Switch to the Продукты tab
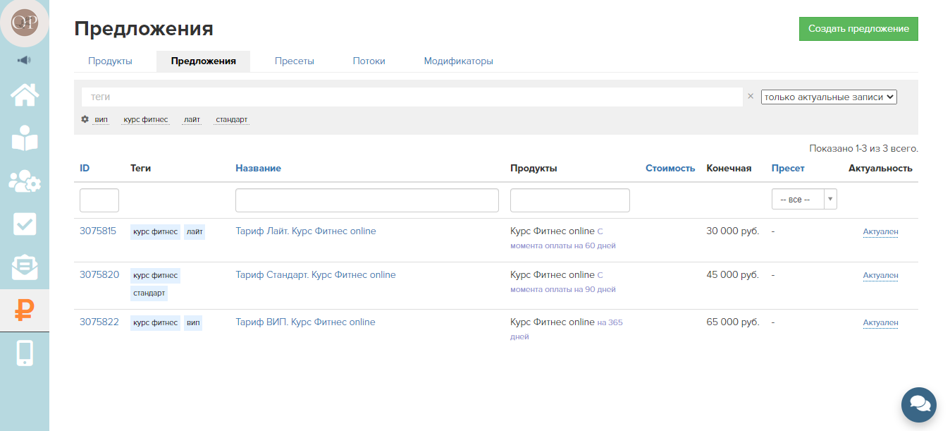Viewport: 950px width, 431px height. point(110,61)
